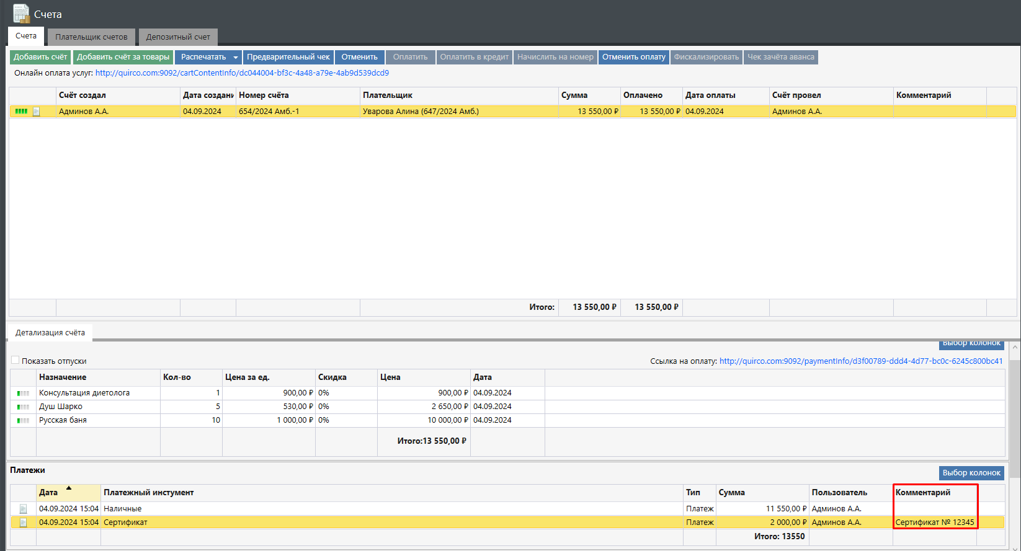Viewport: 1021px width, 551px height.
Task: Click the detail panel scrollbar up arrow
Action: tap(1015, 347)
